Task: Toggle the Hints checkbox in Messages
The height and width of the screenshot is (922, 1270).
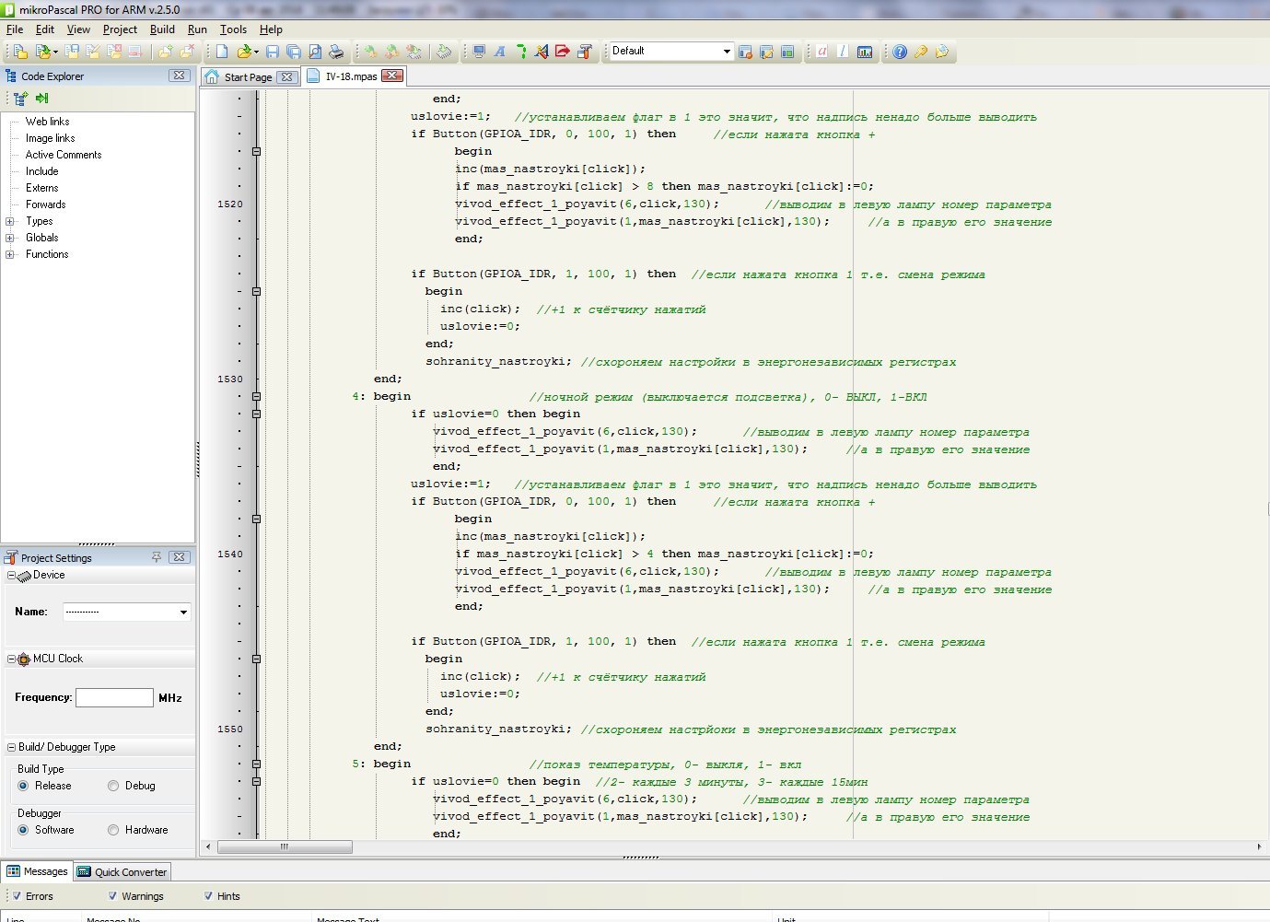Action: [x=208, y=896]
